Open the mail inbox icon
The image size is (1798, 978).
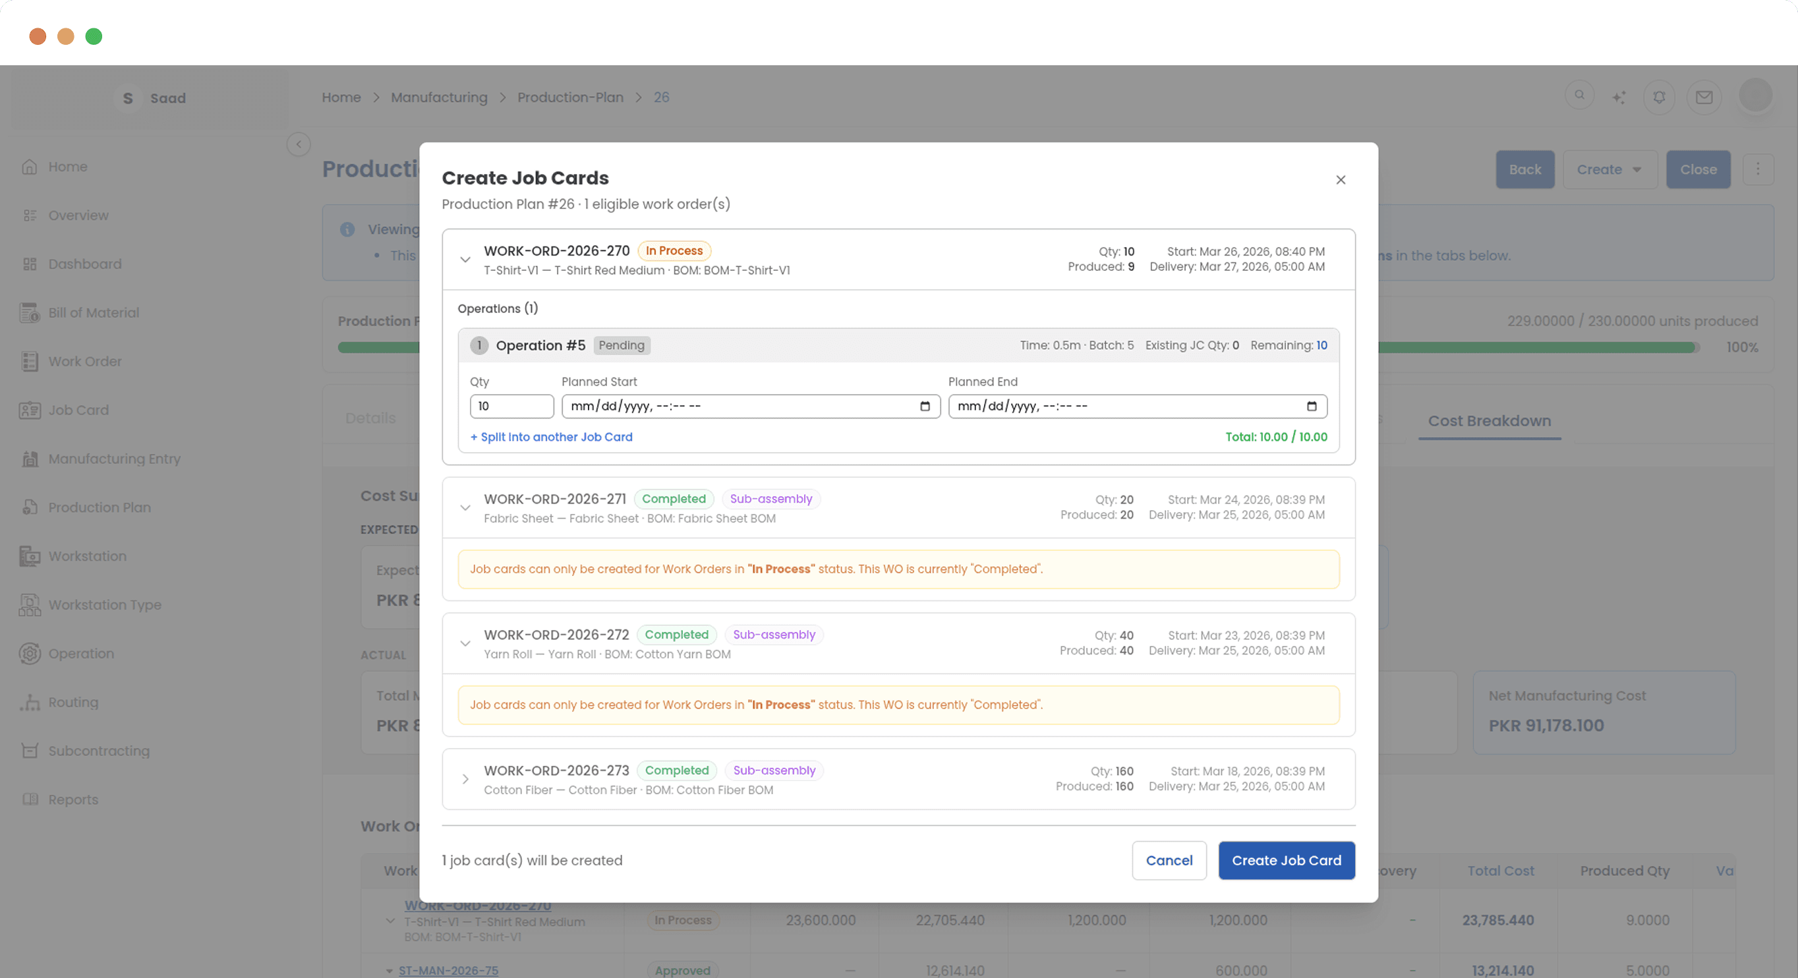point(1704,97)
